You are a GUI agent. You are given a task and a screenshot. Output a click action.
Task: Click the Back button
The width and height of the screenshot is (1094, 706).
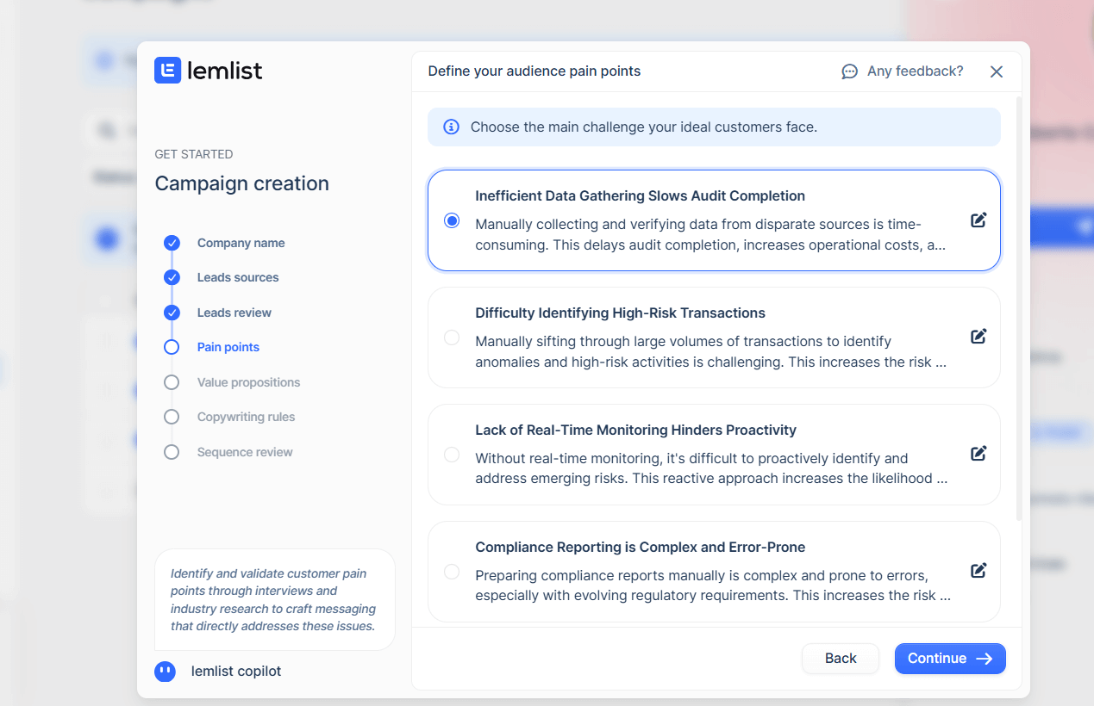840,659
